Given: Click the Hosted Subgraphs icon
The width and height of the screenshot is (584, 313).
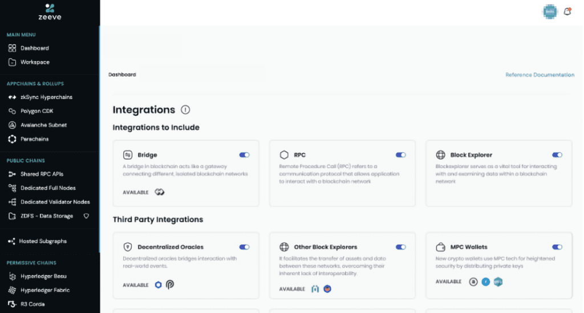Looking at the screenshot, I should [x=11, y=241].
